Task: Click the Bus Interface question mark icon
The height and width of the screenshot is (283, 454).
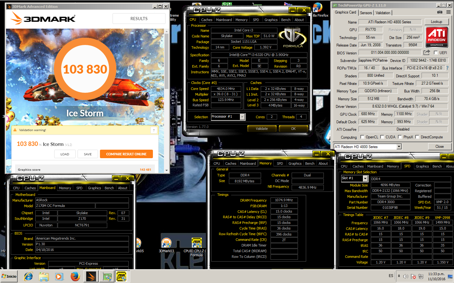Action: tap(447, 68)
